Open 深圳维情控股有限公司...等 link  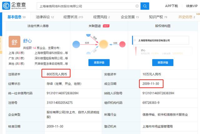[51, 58]
